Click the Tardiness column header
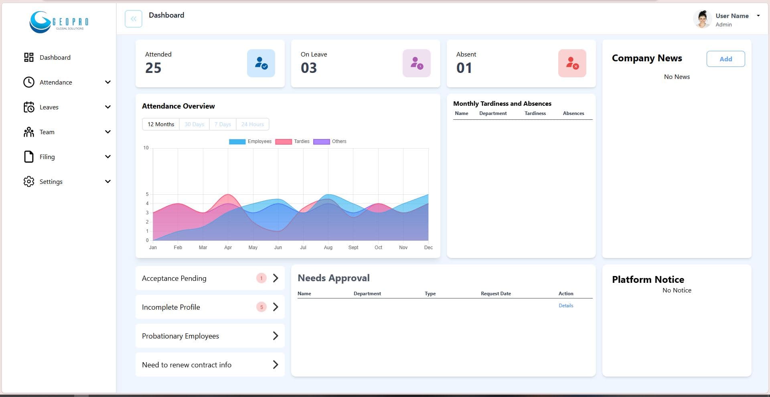The image size is (770, 397). coord(535,113)
